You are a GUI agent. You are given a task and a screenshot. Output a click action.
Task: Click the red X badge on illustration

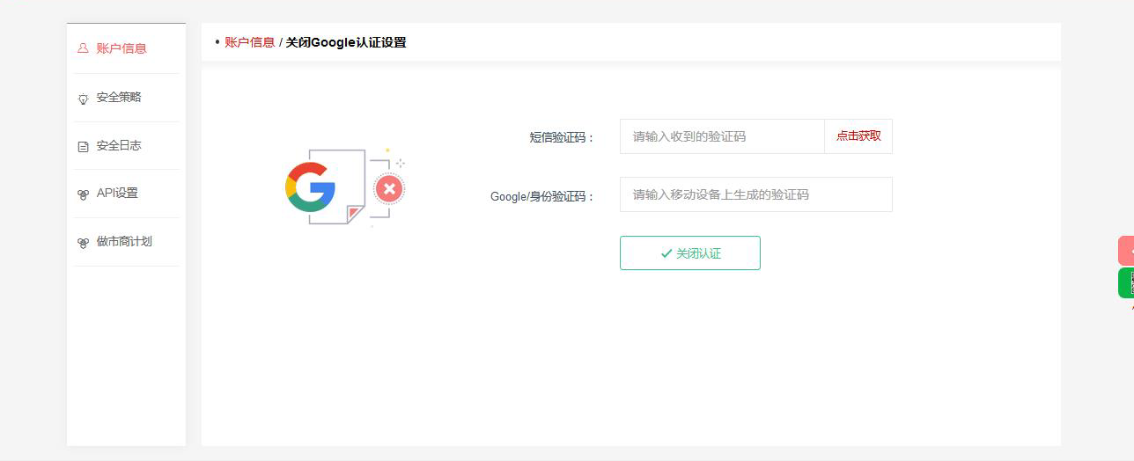tap(388, 189)
